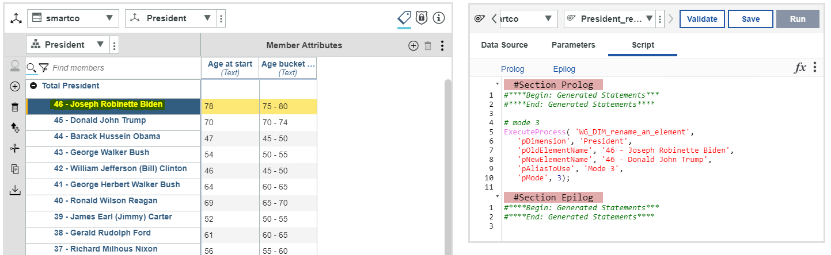Screen dimensions: 831x255
Task: Click the 'pOldElementName' script line
Action: click(x=626, y=150)
